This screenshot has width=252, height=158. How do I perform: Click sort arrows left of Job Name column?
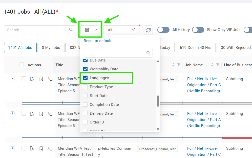point(173,65)
